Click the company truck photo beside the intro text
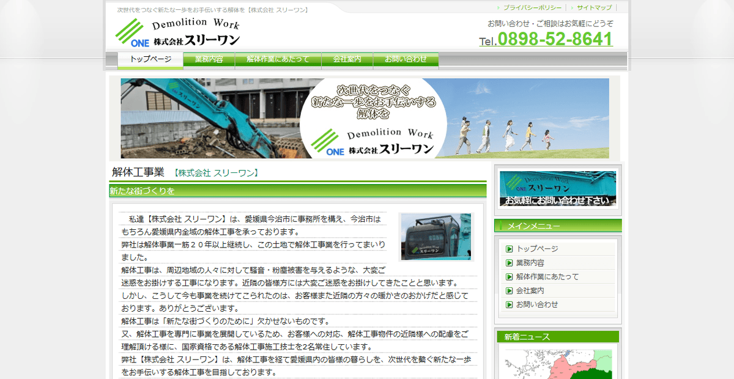The image size is (734, 379). pyautogui.click(x=436, y=237)
